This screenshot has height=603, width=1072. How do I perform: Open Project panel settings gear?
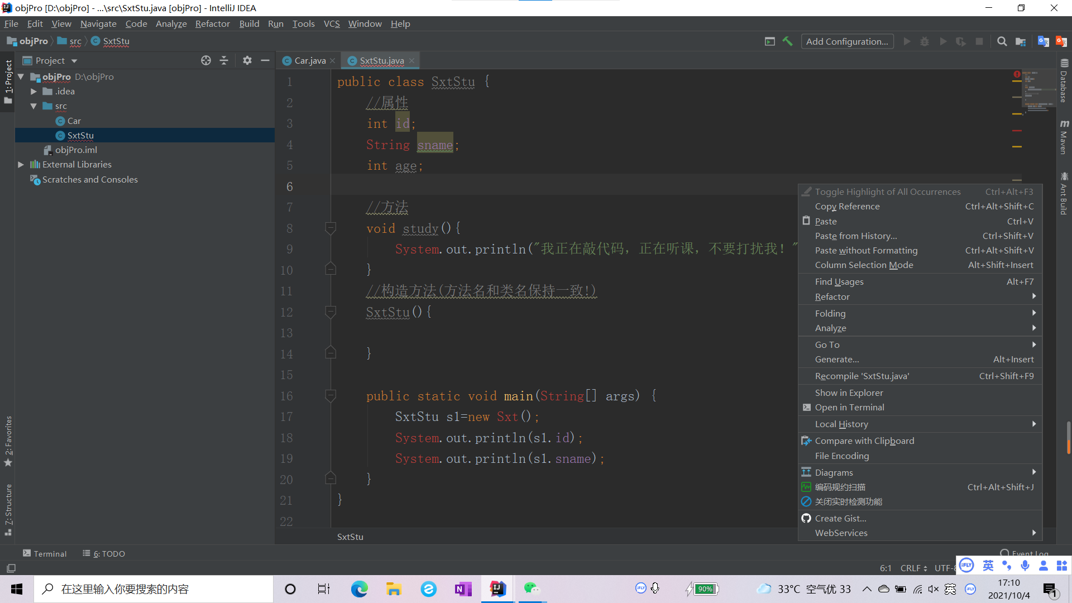tap(247, 60)
